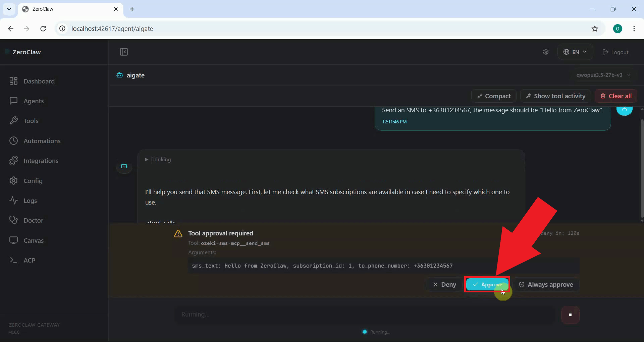Approve the send_sms tool call
The height and width of the screenshot is (342, 644).
(487, 285)
